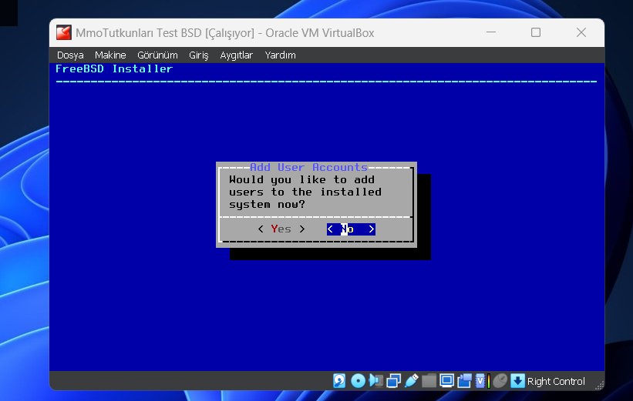The image size is (633, 401).
Task: Click the FreeBSD Installer heading text
Action: tap(114, 69)
